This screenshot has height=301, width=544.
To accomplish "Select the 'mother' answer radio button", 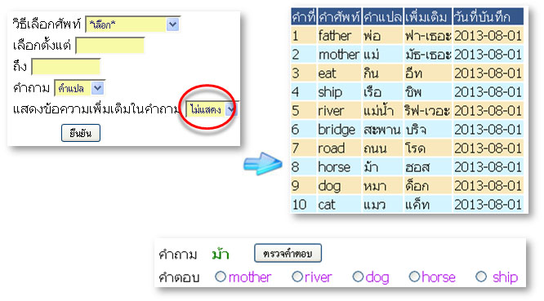I will pos(221,277).
